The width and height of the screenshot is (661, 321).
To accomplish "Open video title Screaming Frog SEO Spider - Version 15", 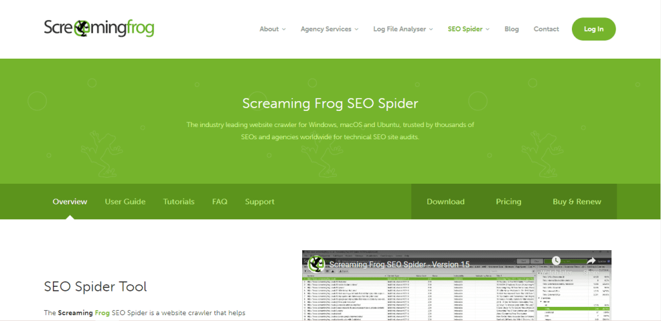I will coord(399,265).
